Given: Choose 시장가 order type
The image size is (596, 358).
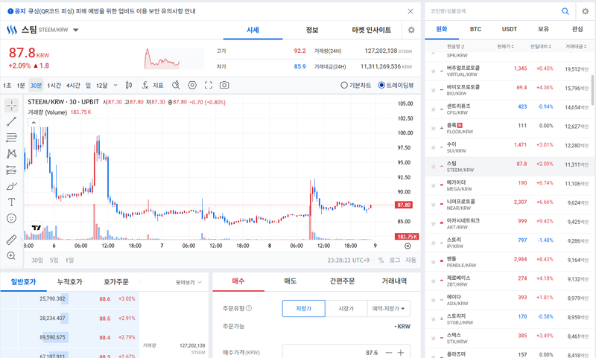Looking at the screenshot, I should pyautogui.click(x=346, y=308).
